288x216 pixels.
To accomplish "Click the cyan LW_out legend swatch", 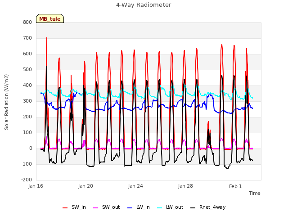I will pos(160,208).
